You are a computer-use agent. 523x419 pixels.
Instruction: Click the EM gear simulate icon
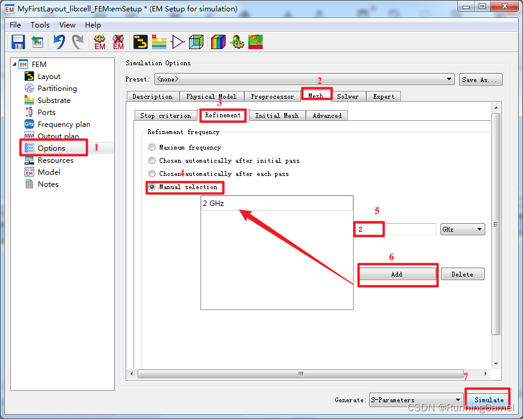(x=99, y=42)
